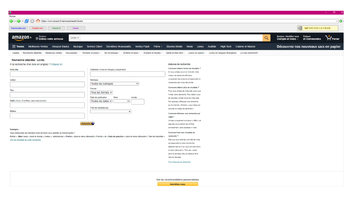Image resolution: width=352 pixels, height=197 pixels.
Task: Open the BD et Mangas submenu
Action: pyautogui.click(x=112, y=53)
